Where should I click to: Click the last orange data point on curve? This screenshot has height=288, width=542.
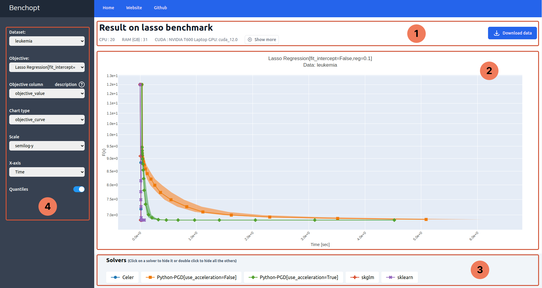(x=426, y=220)
